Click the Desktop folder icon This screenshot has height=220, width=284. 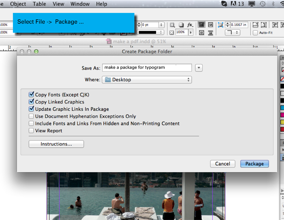click(x=108, y=80)
